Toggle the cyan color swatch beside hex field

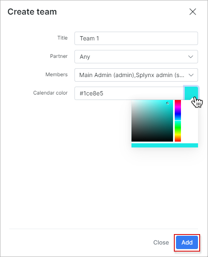pyautogui.click(x=191, y=93)
